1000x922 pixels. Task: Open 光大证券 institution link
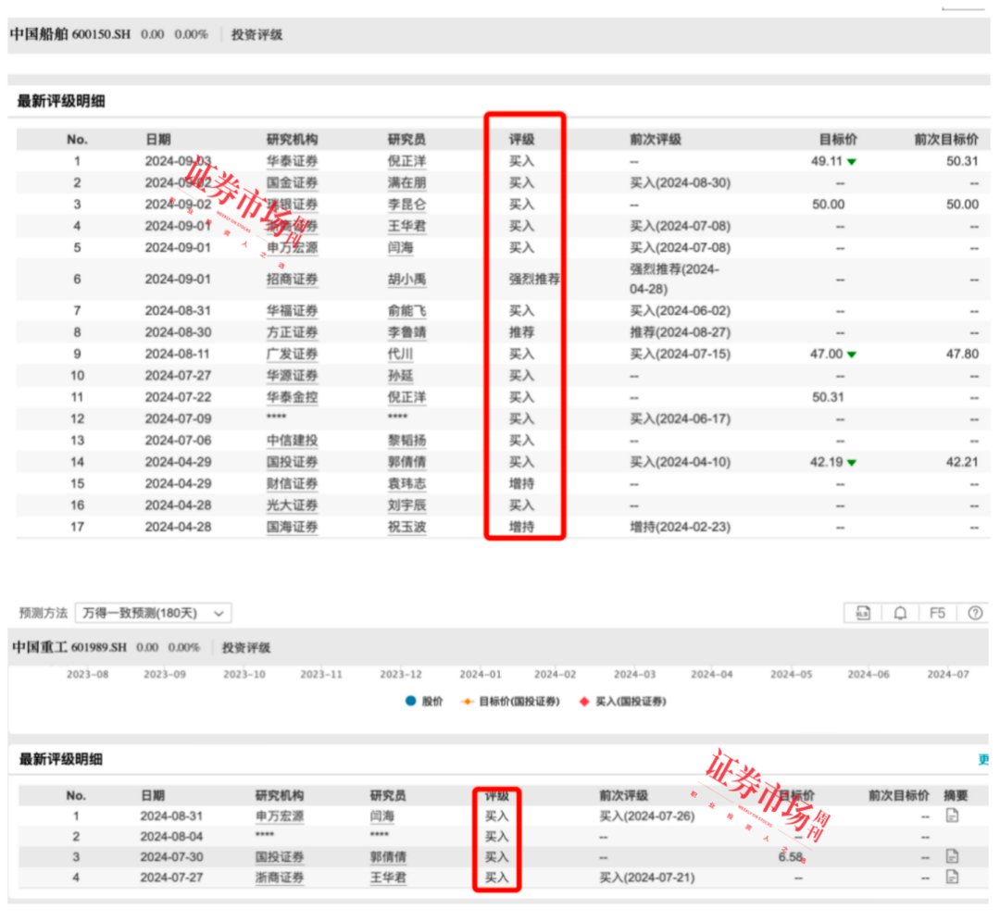[292, 505]
